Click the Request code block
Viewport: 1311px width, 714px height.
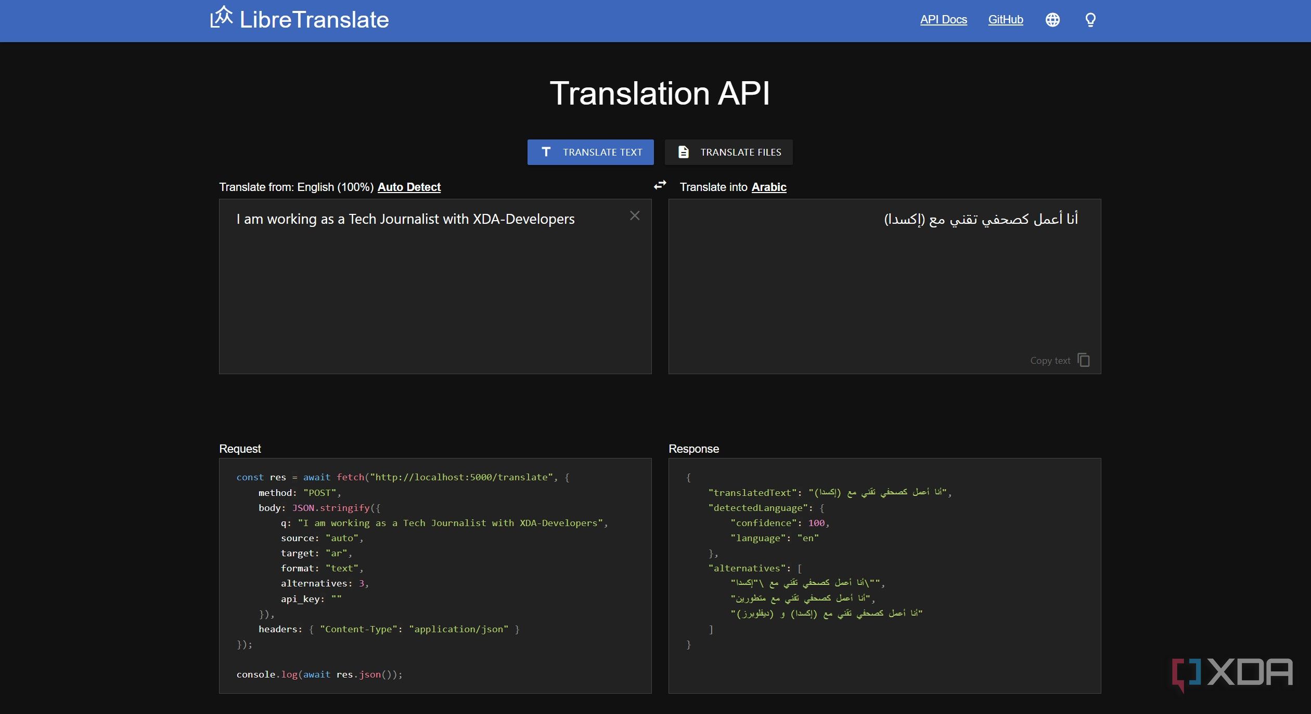click(x=435, y=576)
